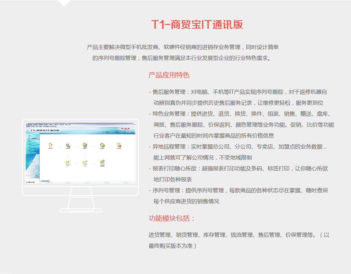Expand the rightmost dropdown in the app banner
The height and width of the screenshot is (274, 351).
click(132, 132)
